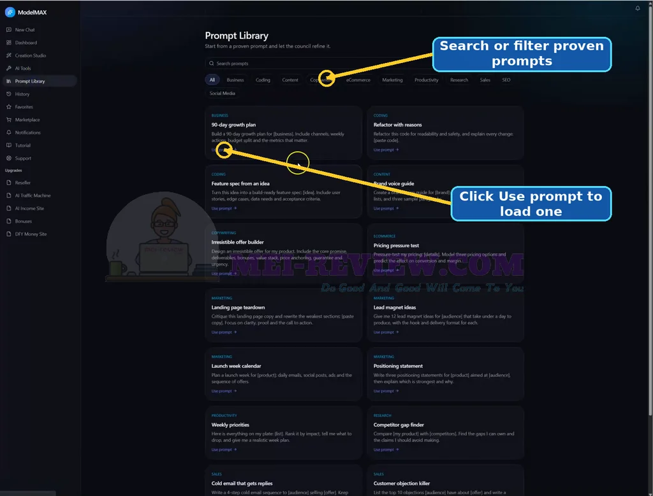Choose the eCommerce category filter
The image size is (653, 496).
pos(358,80)
